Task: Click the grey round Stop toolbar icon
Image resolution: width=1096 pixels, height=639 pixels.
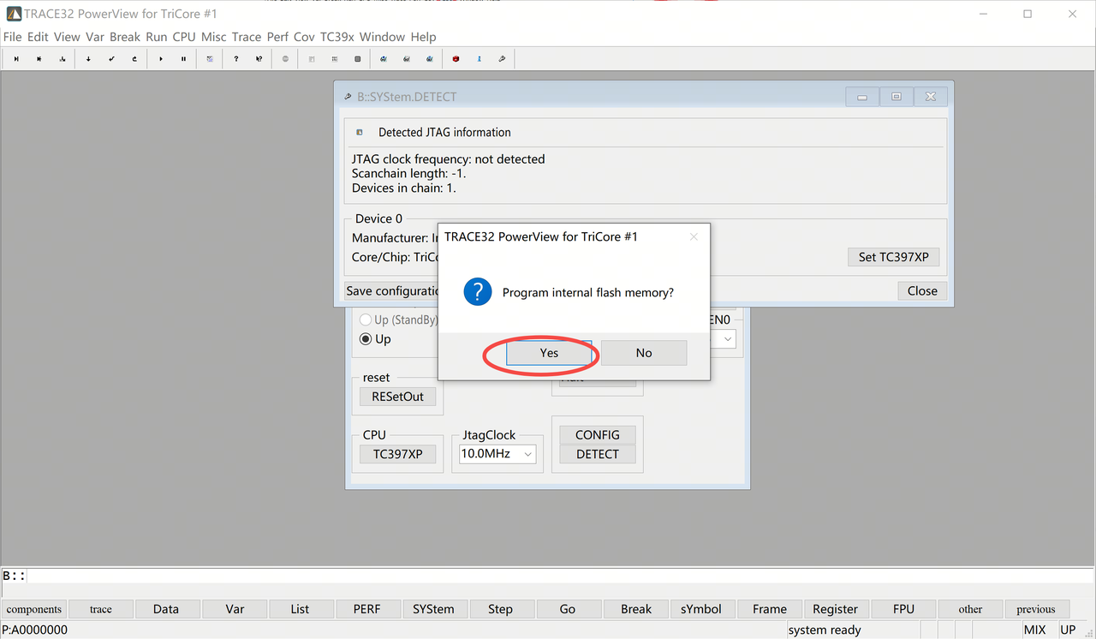Action: (x=285, y=59)
